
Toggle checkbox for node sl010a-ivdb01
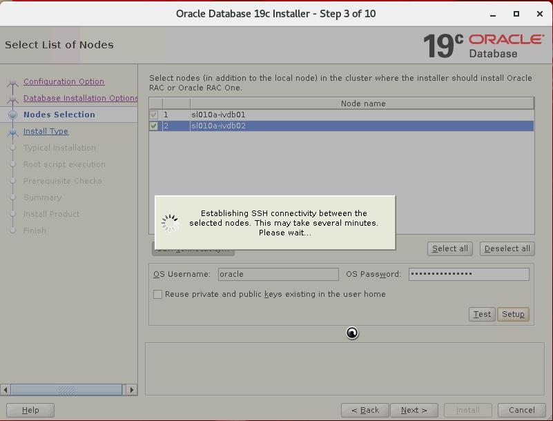pyautogui.click(x=154, y=115)
